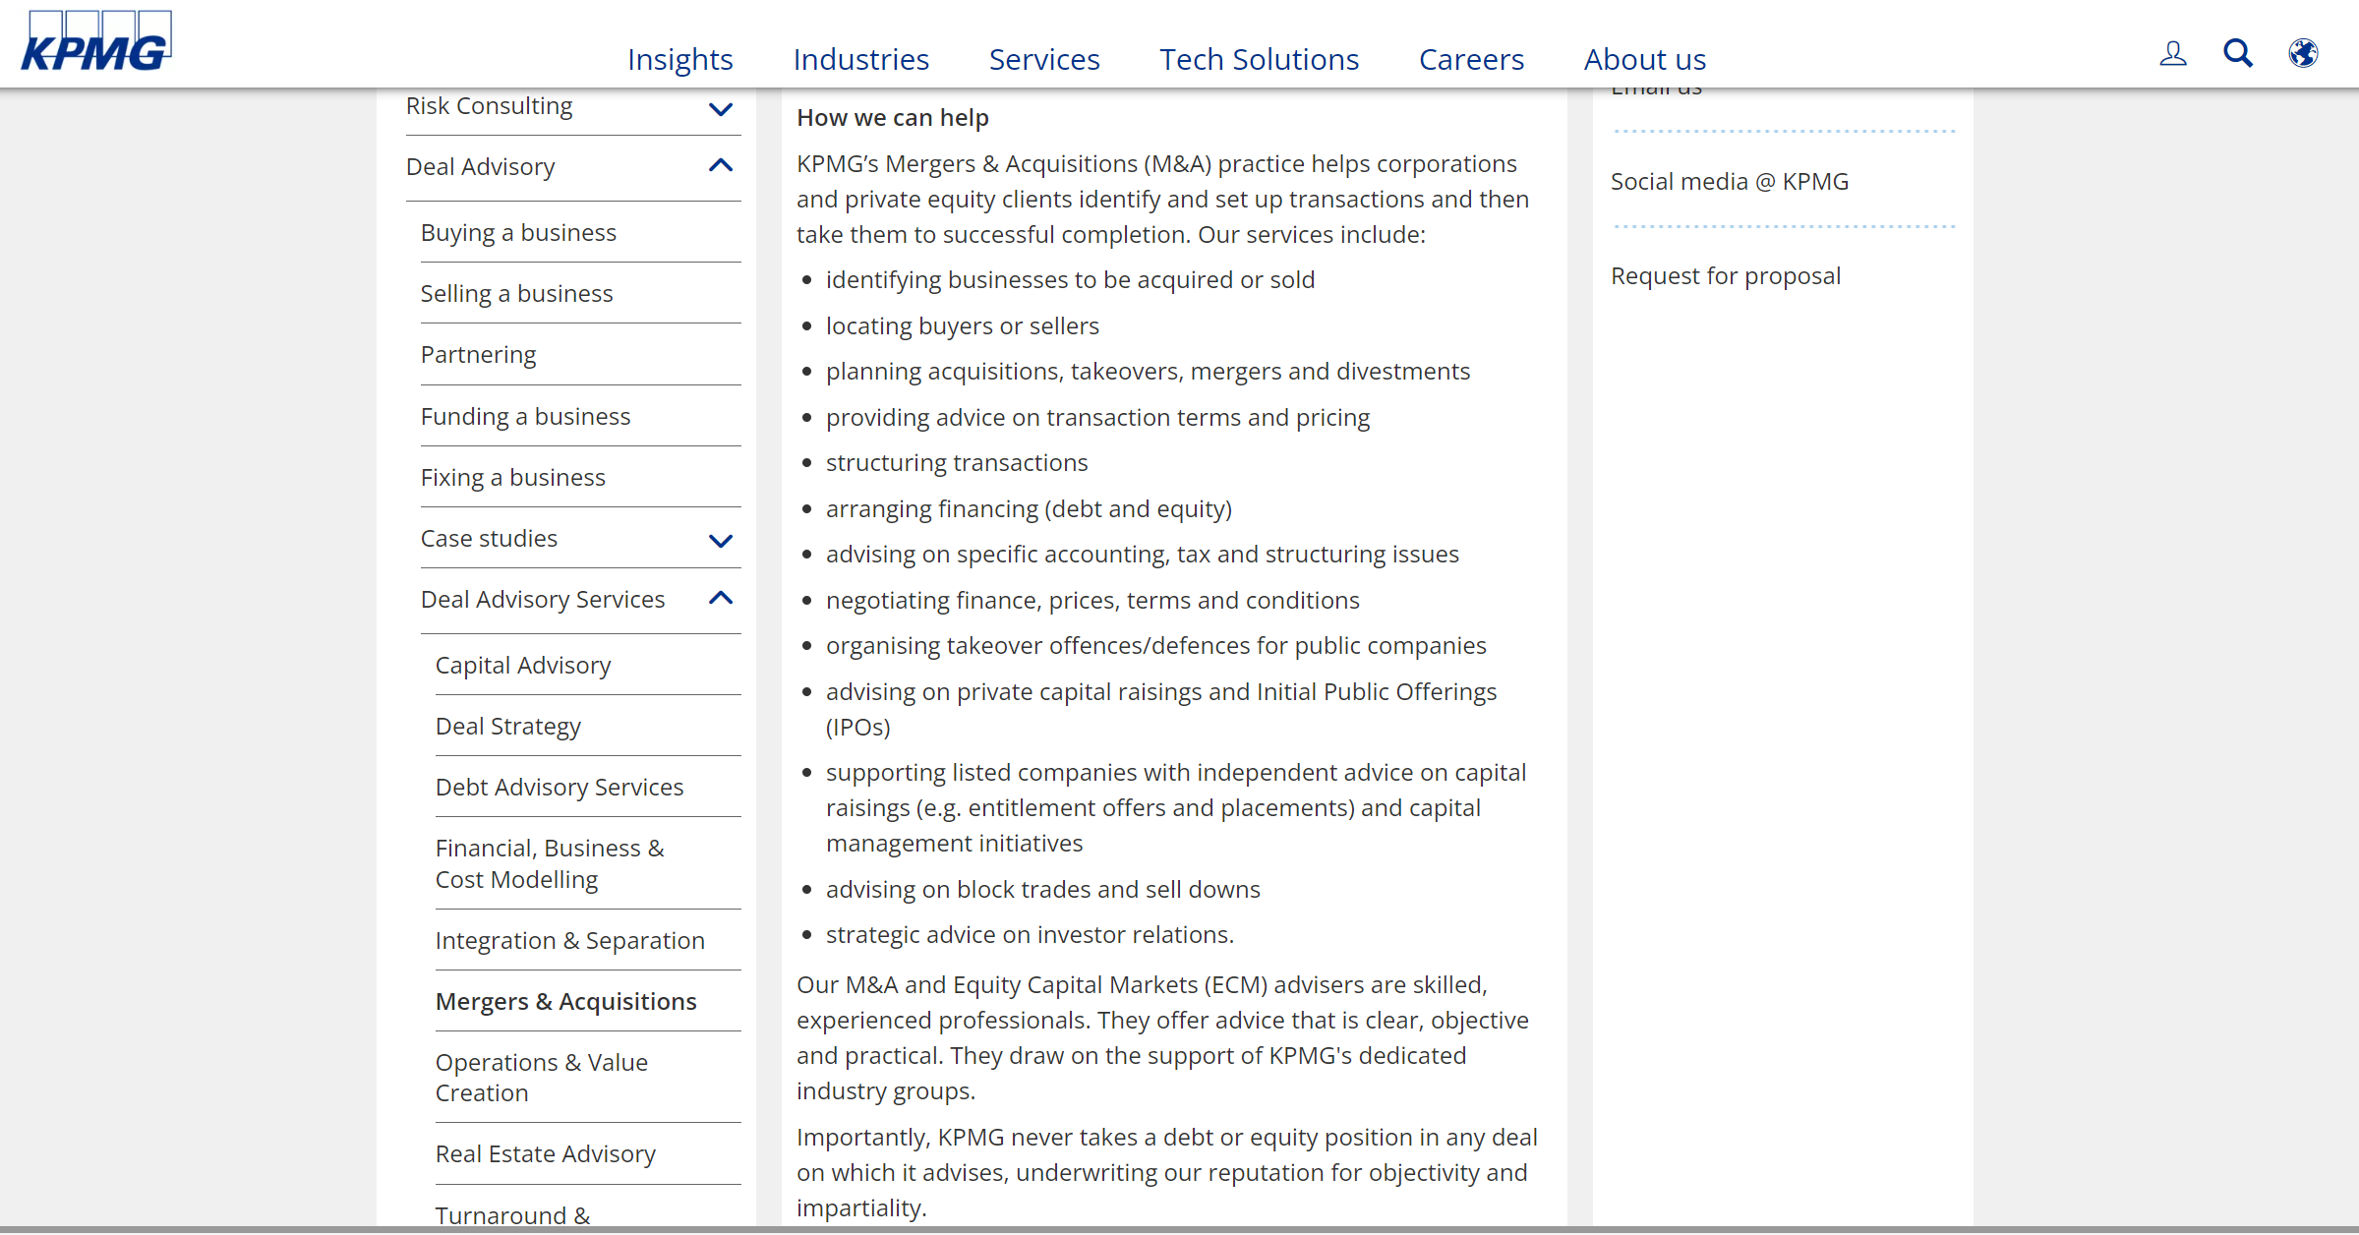Open the About us menu
Screen dimensions: 2359x1235
[x=1645, y=59]
